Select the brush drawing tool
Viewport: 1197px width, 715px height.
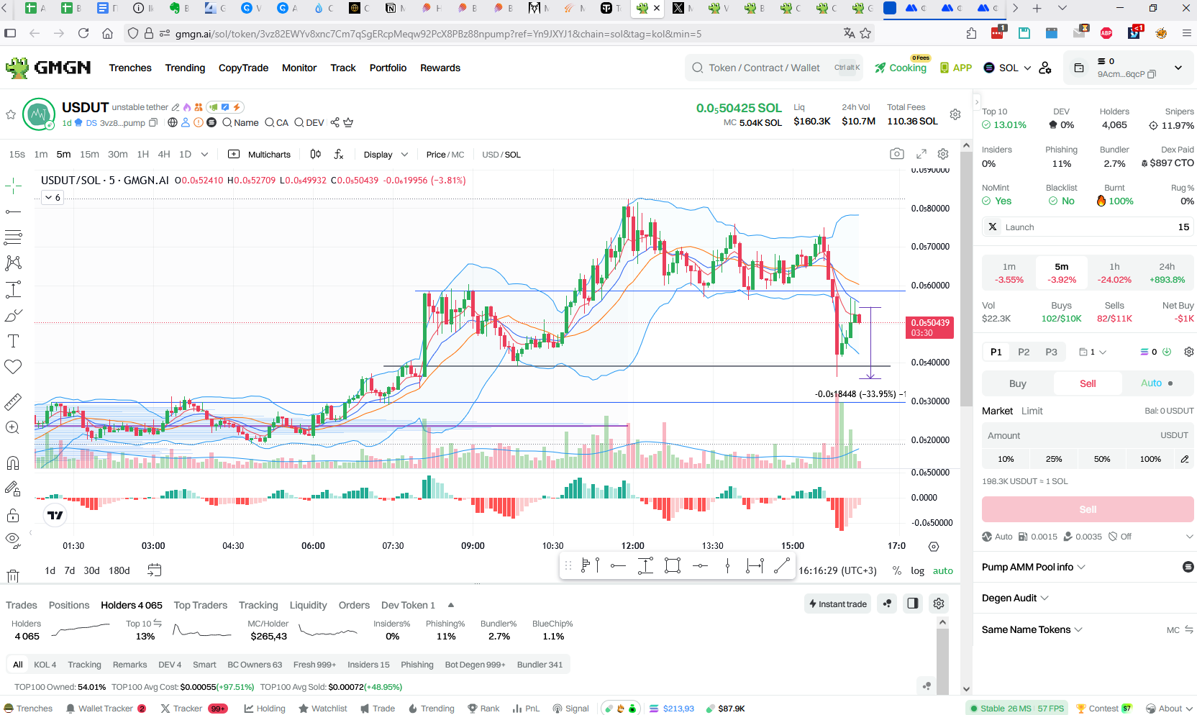(13, 315)
